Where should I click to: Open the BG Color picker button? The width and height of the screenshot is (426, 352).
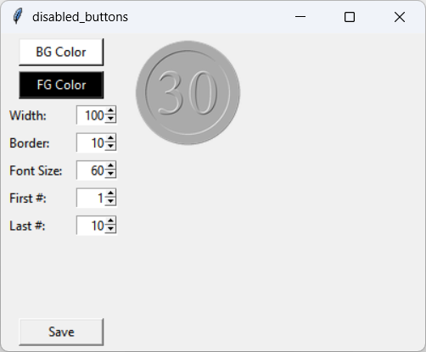tap(61, 52)
